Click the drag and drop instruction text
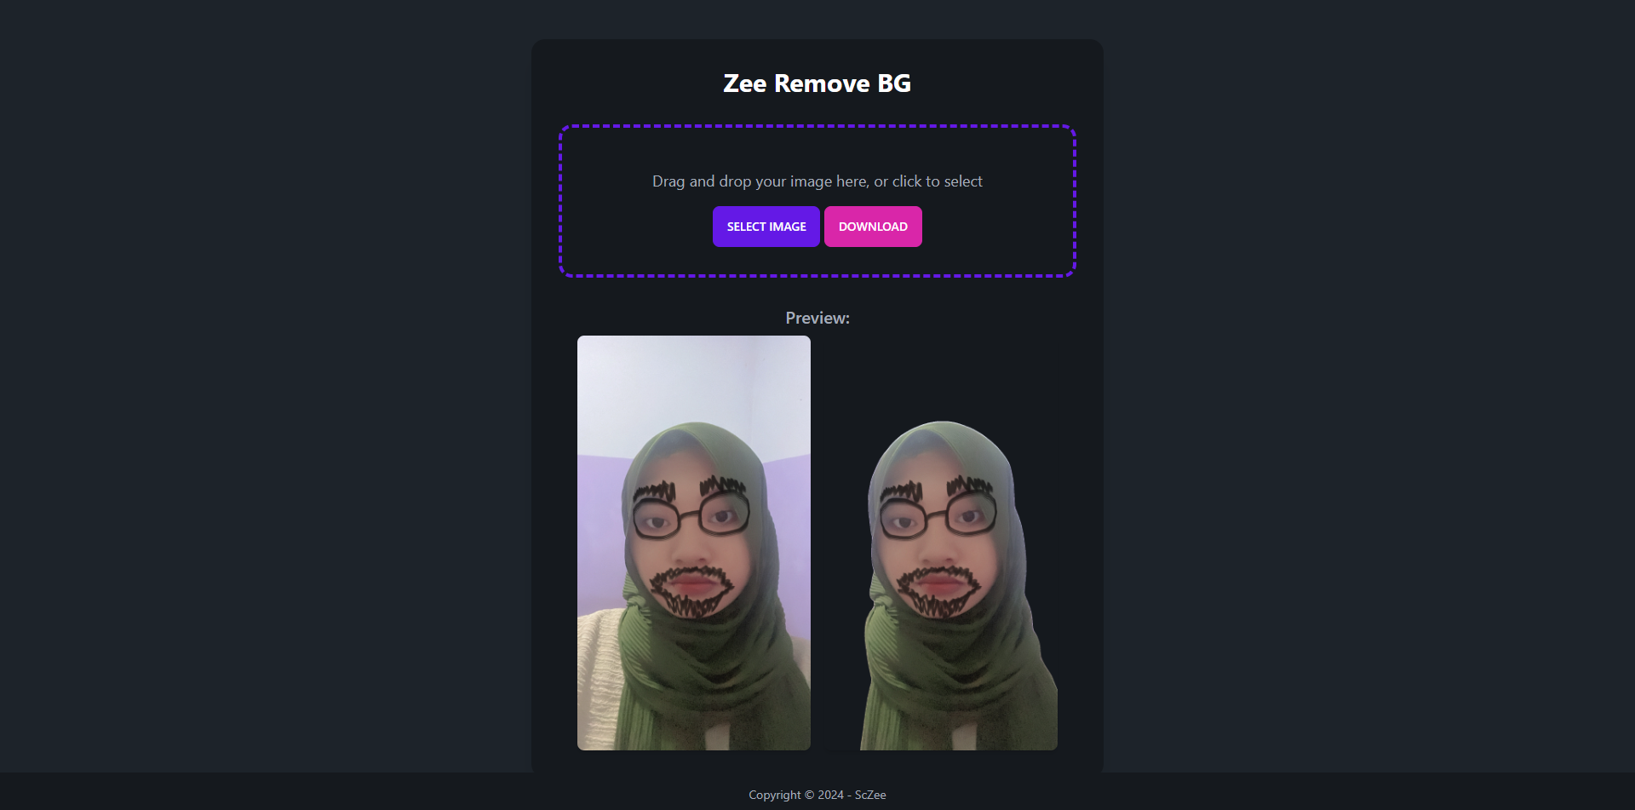This screenshot has height=810, width=1635. pyautogui.click(x=817, y=181)
